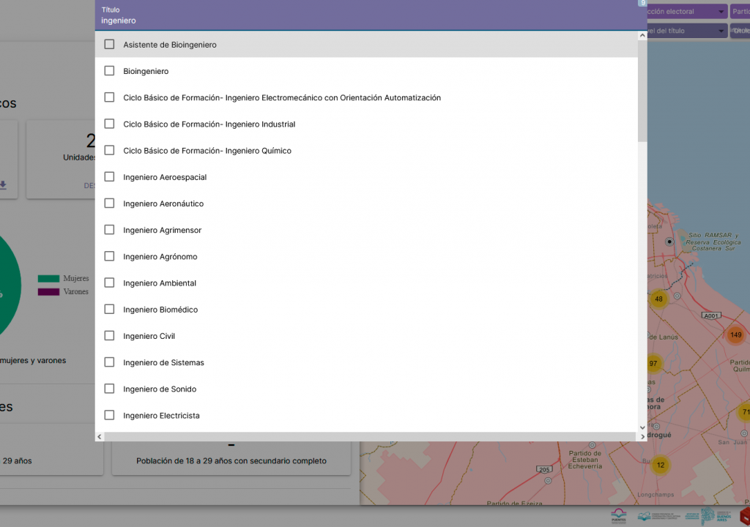750x527 pixels.
Task: Click the Mujeres green legend swatch
Action: (x=48, y=278)
